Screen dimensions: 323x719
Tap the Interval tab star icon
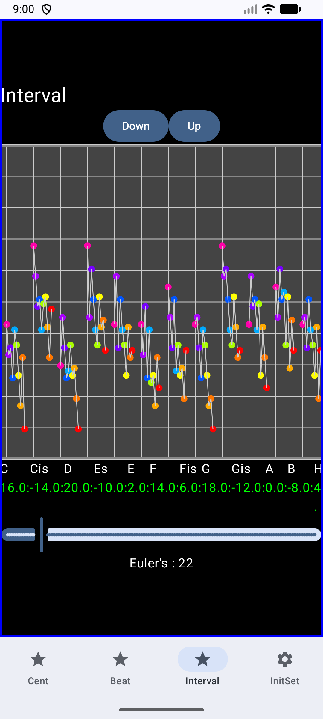[202, 659]
